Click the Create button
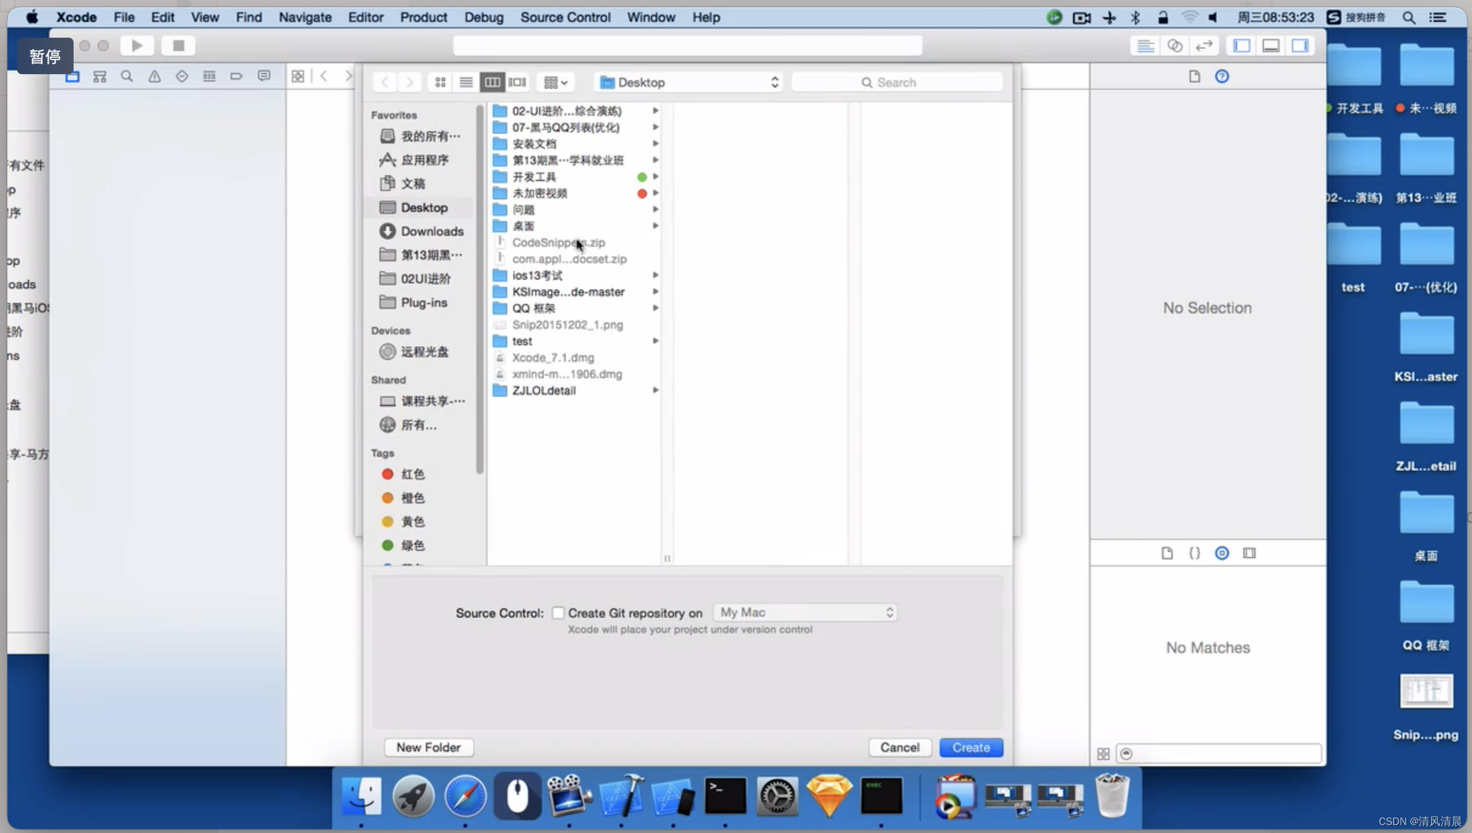 pyautogui.click(x=971, y=747)
